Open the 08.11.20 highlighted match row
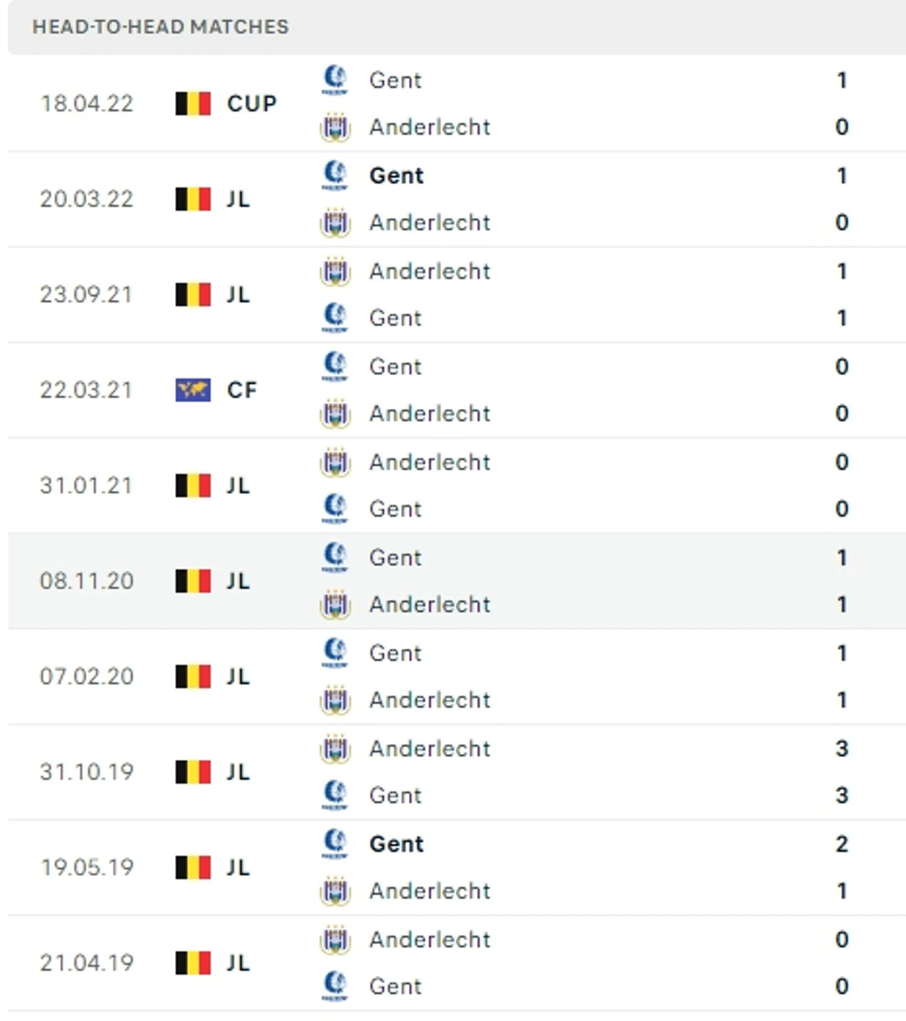The width and height of the screenshot is (906, 1021). click(457, 581)
